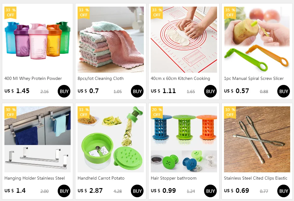Click BUY for Hanging Holder Stainless Steel
Image resolution: width=294 pixels, height=201 pixels.
tap(64, 191)
